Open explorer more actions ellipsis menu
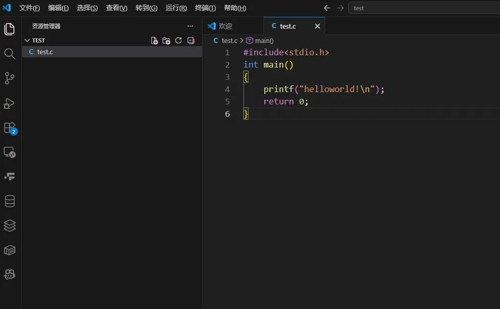 (190, 26)
